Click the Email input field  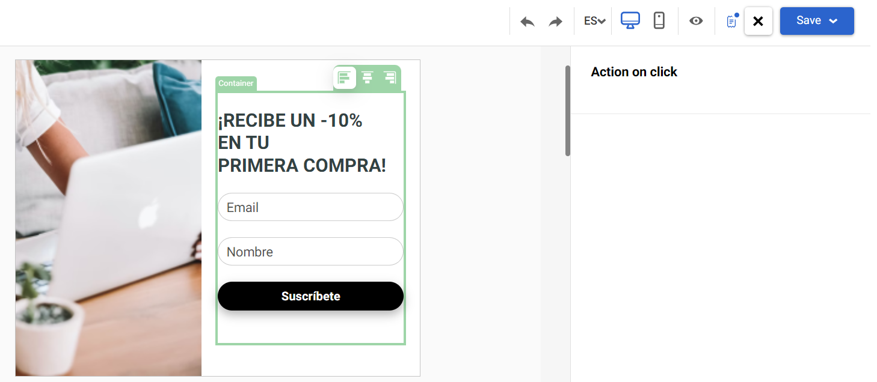(310, 207)
